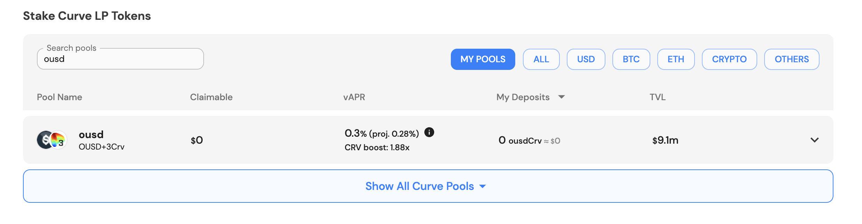Click the TVL column header
The width and height of the screenshot is (862, 224).
[x=657, y=97]
